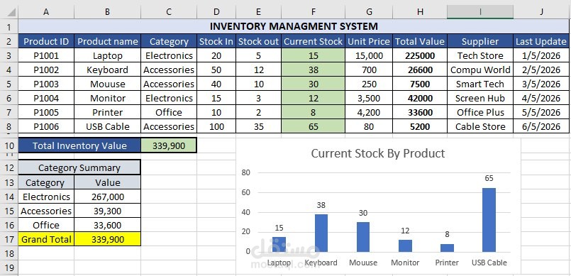Select the Compu World supplier cell
Image resolution: width=571 pixels, height=276 pixels.
pyautogui.click(x=480, y=70)
